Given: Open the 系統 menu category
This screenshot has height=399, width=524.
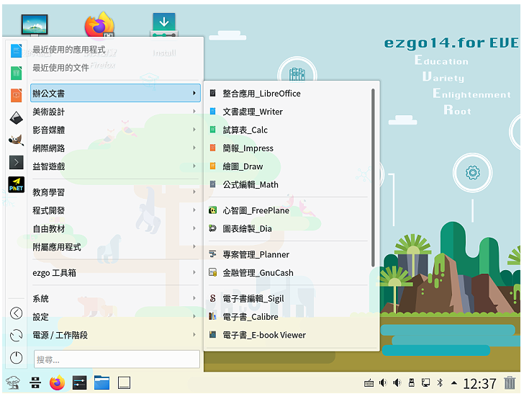Looking at the screenshot, I should click(115, 299).
